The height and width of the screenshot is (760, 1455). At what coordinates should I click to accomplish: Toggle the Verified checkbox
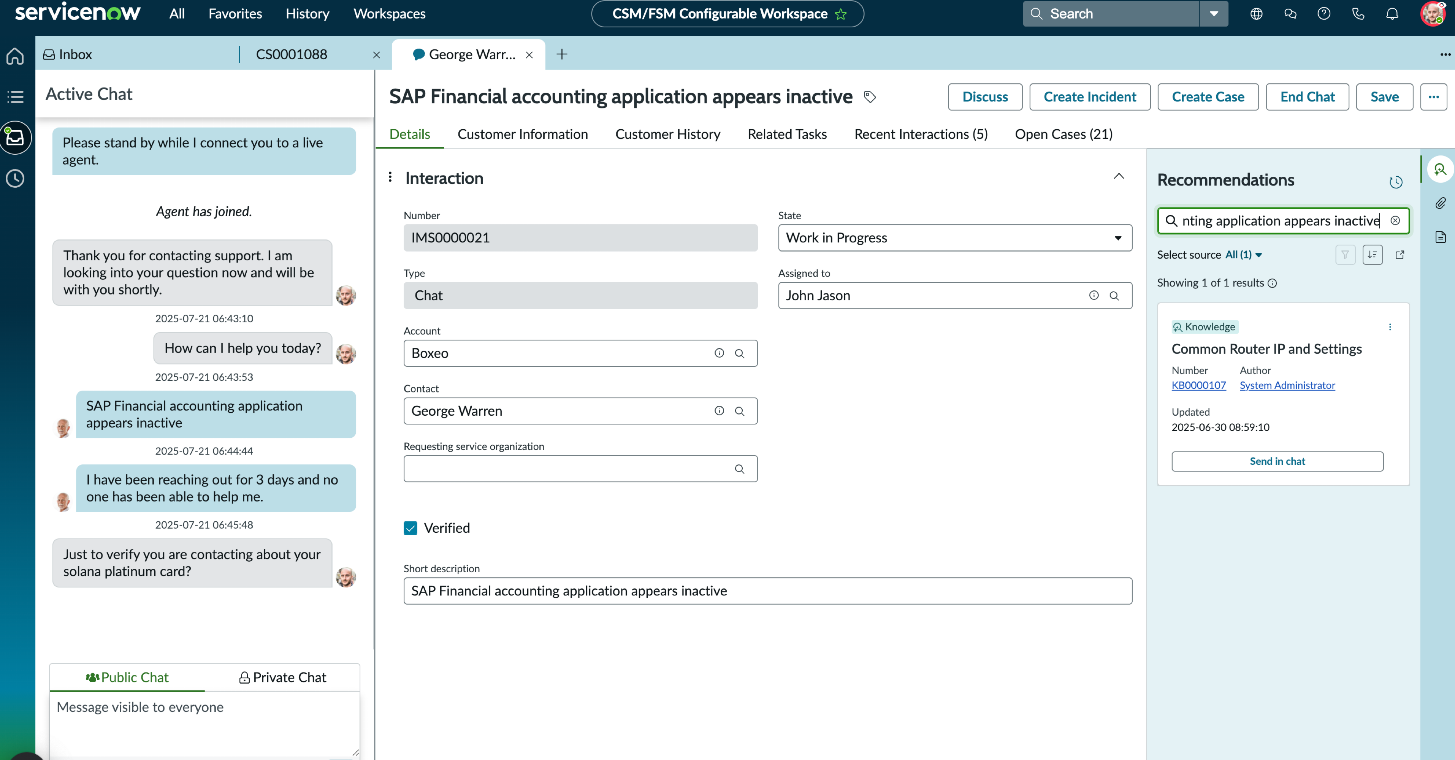click(x=411, y=529)
